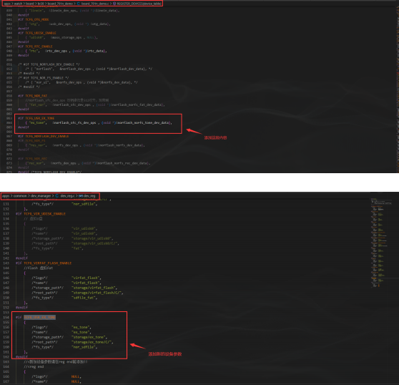Screen dimensions: 399x385
Task: Click the commented TCFG_NORFLASH_DEV_ENABLE line
Action: click(x=49, y=64)
